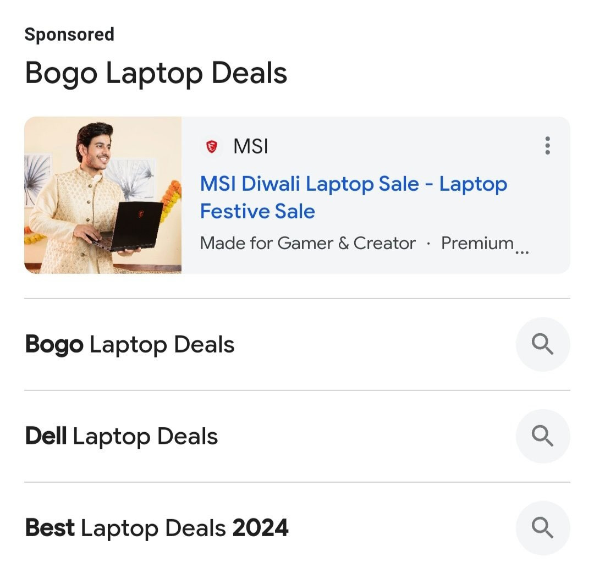The height and width of the screenshot is (562, 594).
Task: Tap search icon beside Best Laptop Deals 2024
Action: point(542,527)
